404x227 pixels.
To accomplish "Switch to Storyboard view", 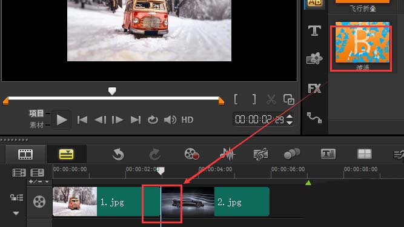I will coord(25,154).
